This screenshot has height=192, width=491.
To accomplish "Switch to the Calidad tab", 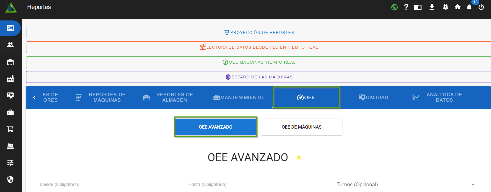I will 373,98.
